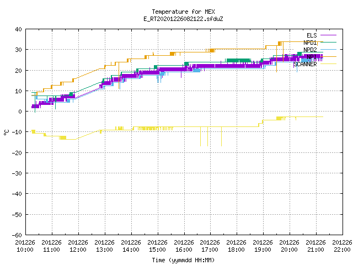Click the 'NPD2' legend label
Image resolution: width=353 pixels, height=265 pixels.
click(x=310, y=50)
